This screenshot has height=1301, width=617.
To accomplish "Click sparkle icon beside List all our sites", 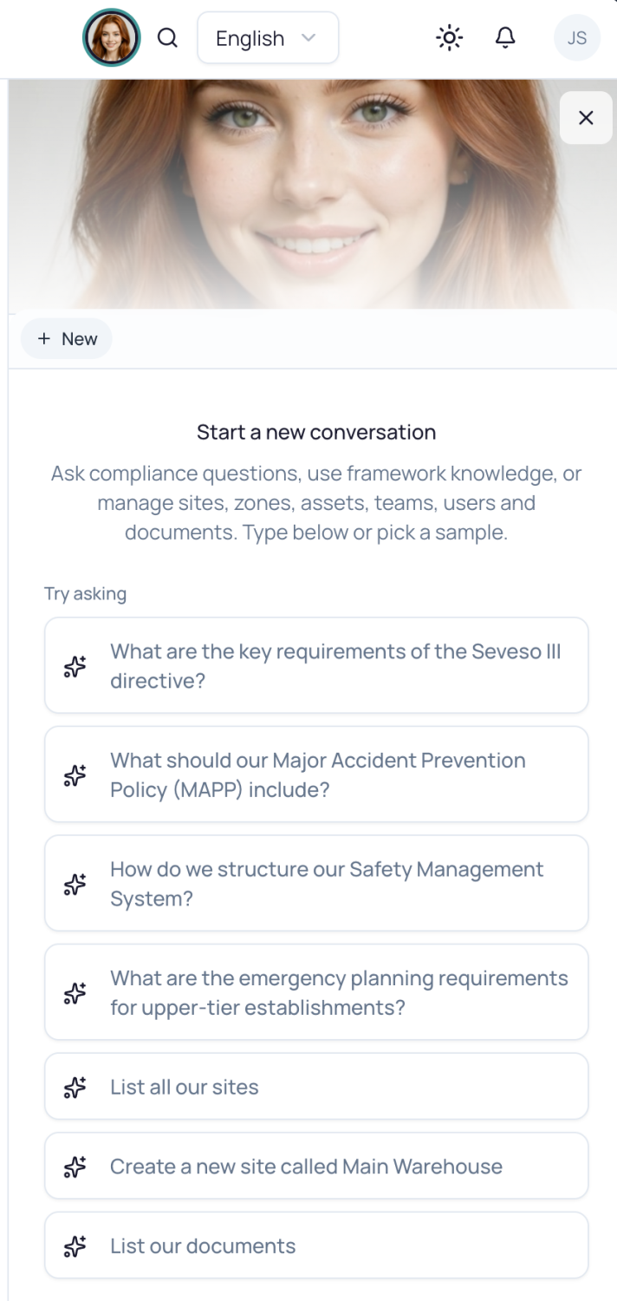I will (75, 1087).
